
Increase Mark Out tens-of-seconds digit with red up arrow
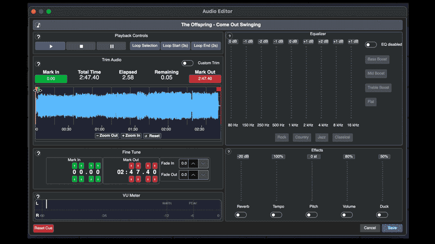click(x=131, y=166)
